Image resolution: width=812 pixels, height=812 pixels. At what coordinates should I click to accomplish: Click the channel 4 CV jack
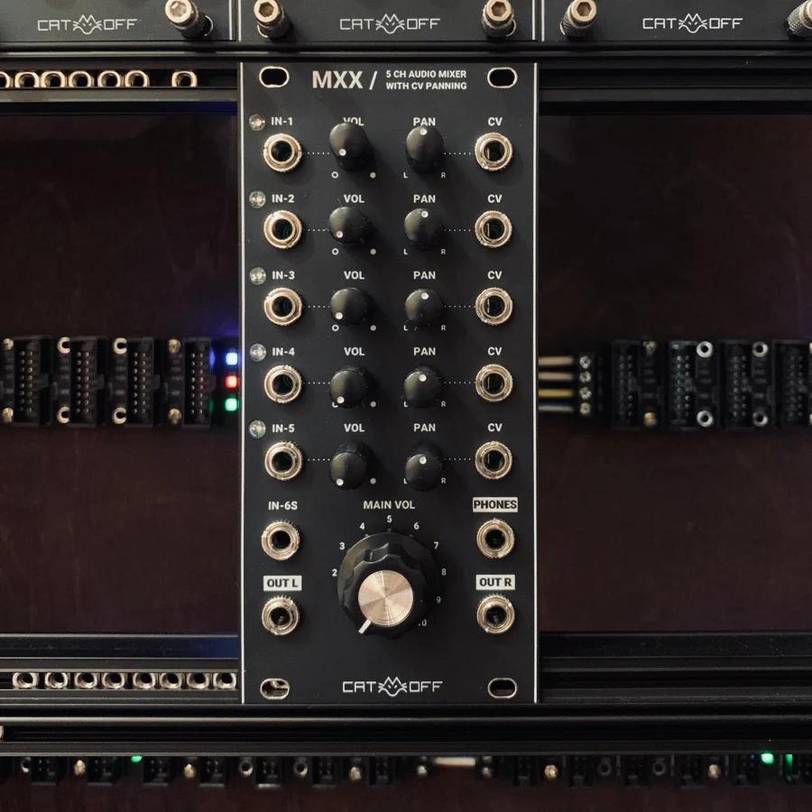coord(494,383)
